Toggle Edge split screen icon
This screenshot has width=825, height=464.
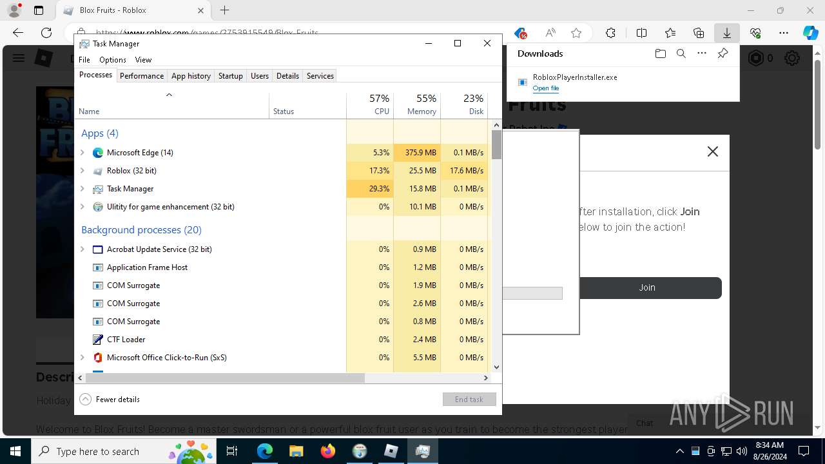641,33
